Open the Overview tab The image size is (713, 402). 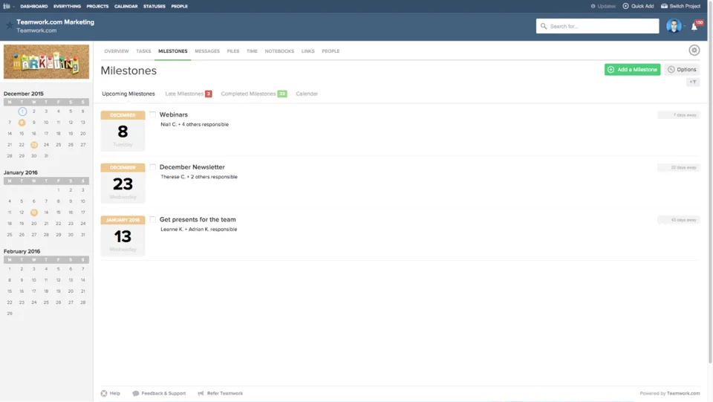[x=117, y=51]
